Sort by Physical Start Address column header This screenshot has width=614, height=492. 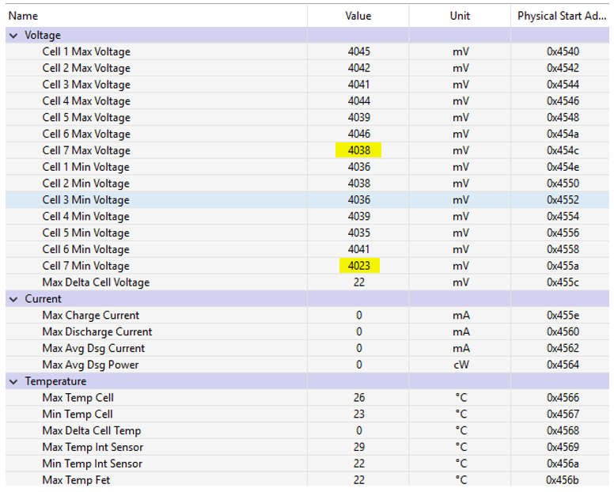[562, 16]
